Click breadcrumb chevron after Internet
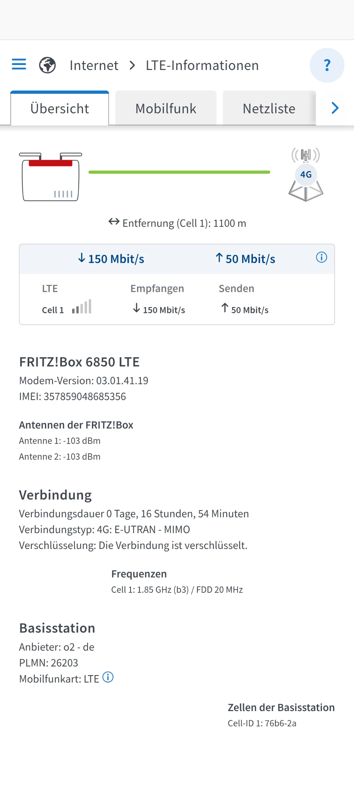This screenshot has width=354, height=790. tap(132, 65)
